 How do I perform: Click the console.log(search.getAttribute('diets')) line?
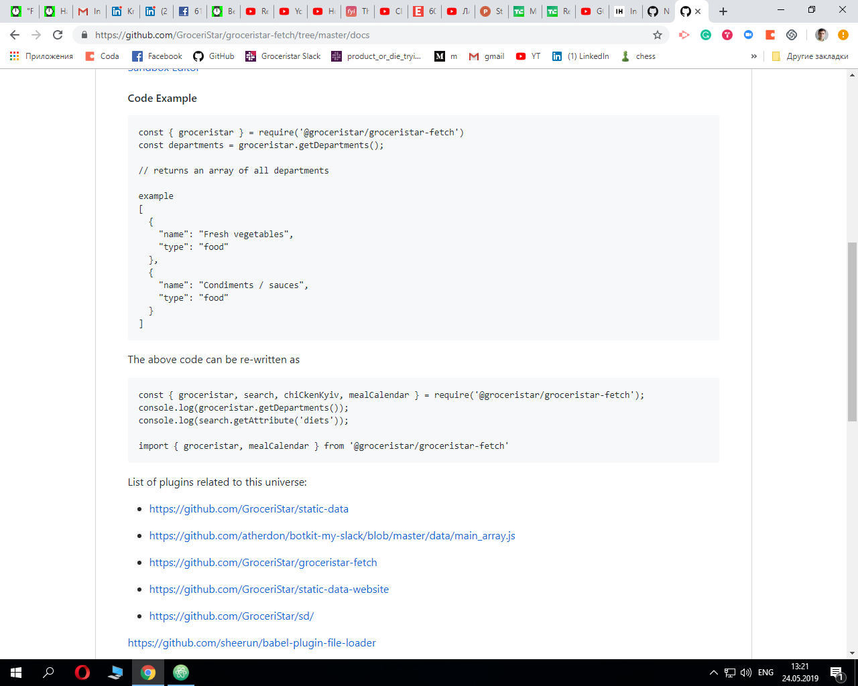coord(244,420)
